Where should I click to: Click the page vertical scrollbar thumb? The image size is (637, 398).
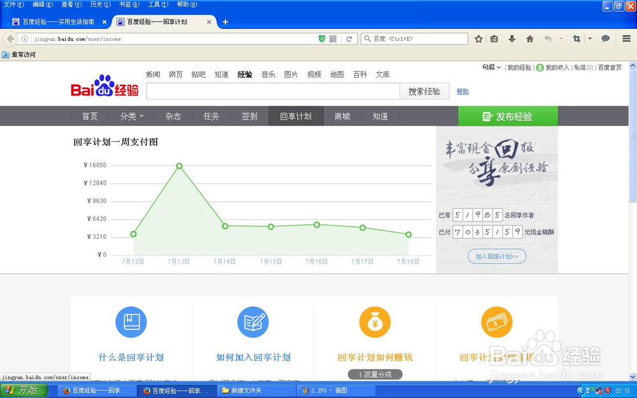[x=633, y=136]
